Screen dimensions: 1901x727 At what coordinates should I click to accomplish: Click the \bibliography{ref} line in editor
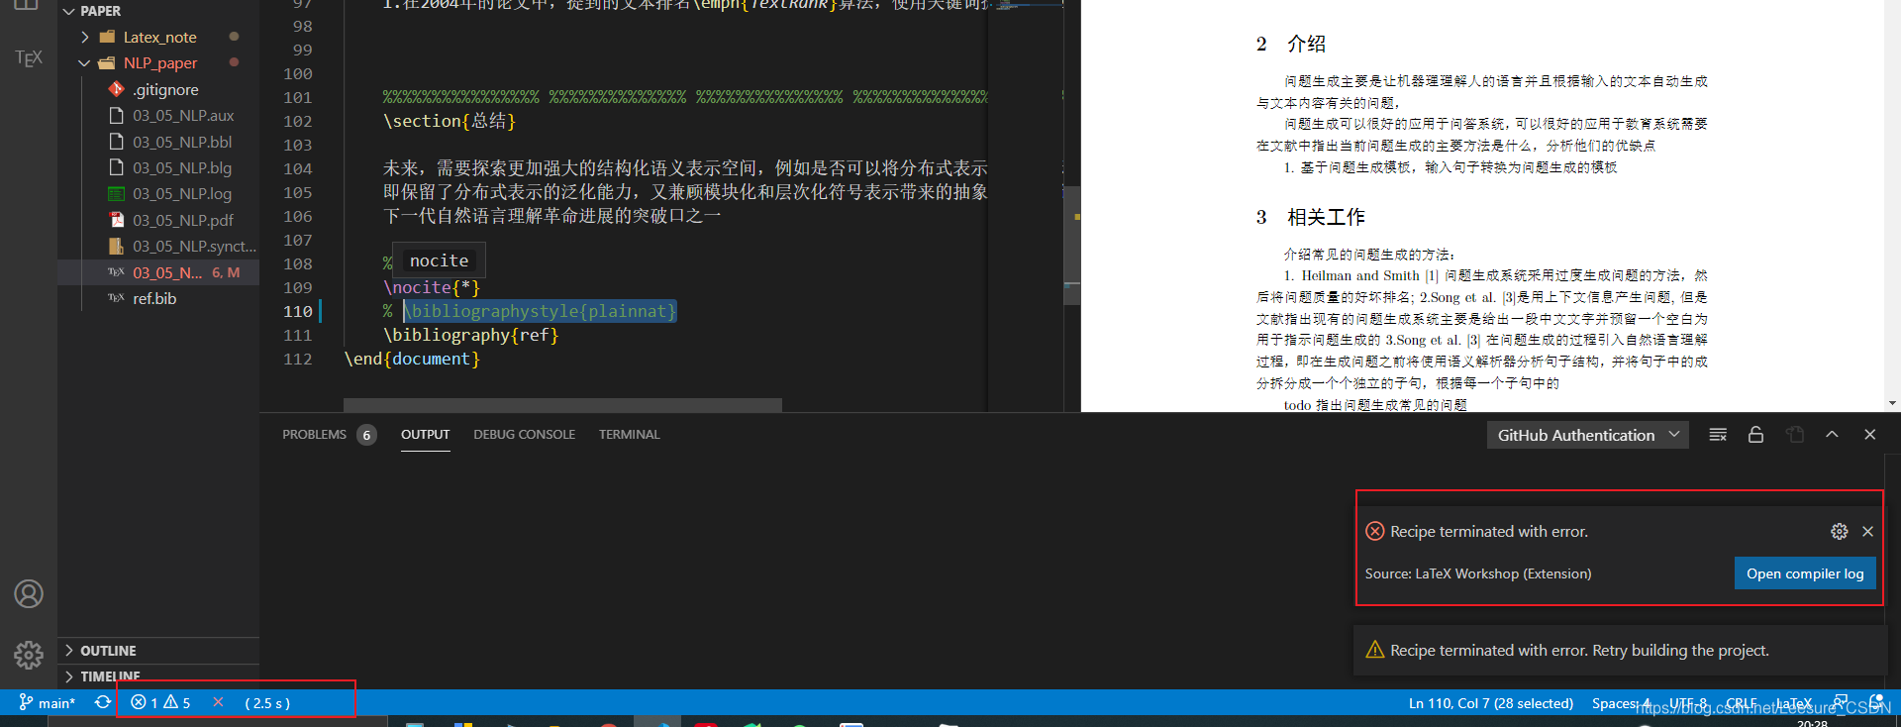pos(471,335)
